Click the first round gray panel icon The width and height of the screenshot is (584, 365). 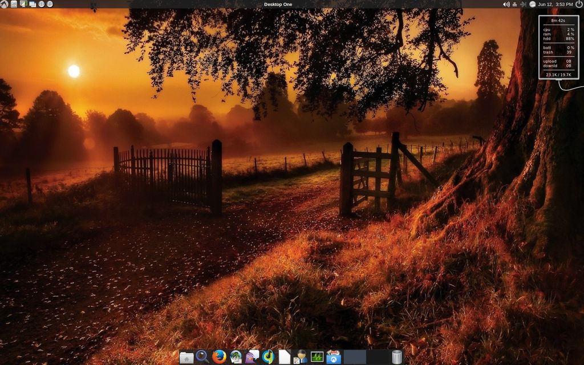[41, 4]
